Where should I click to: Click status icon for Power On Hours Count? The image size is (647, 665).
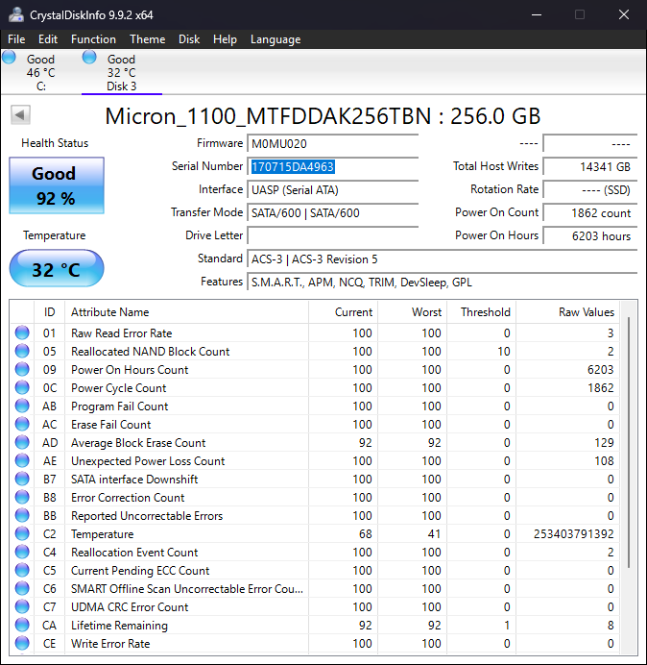[x=22, y=369]
